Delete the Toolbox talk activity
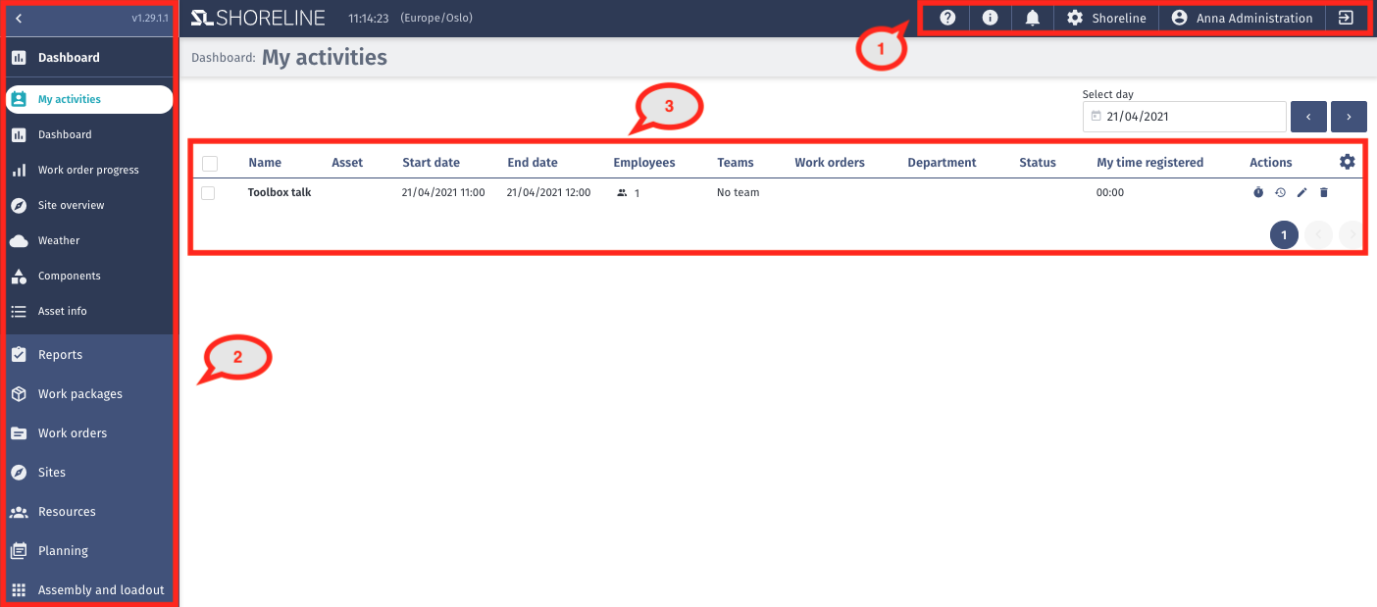Screen dimensions: 1377x607 pyautogui.click(x=1323, y=193)
